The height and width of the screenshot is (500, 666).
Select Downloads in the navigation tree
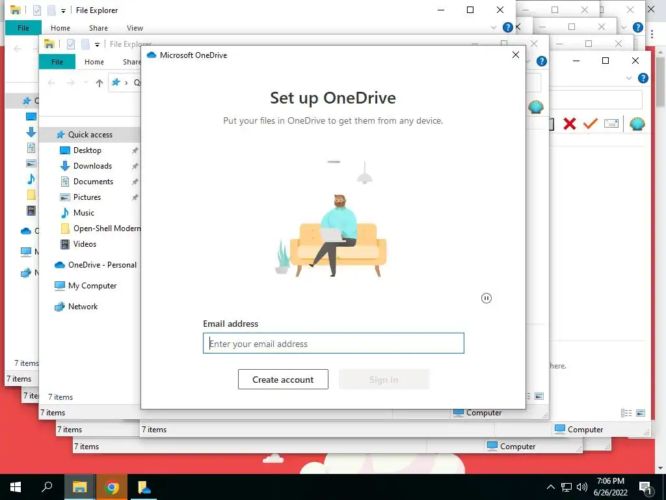tap(92, 166)
